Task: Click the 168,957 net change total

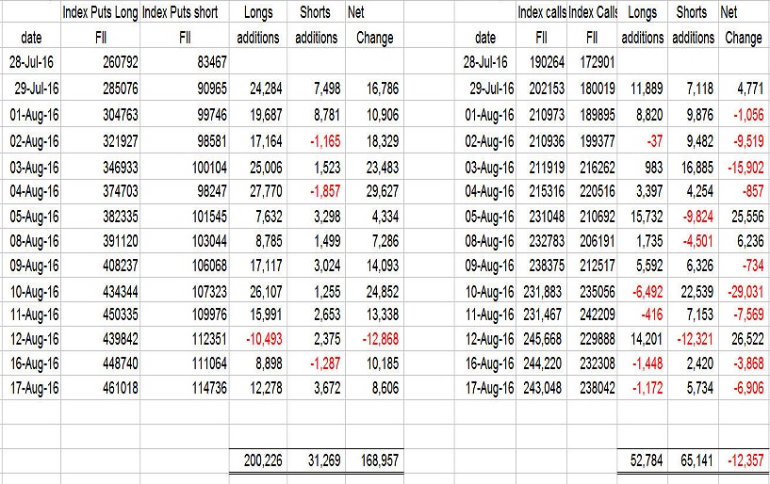Action: [x=376, y=460]
